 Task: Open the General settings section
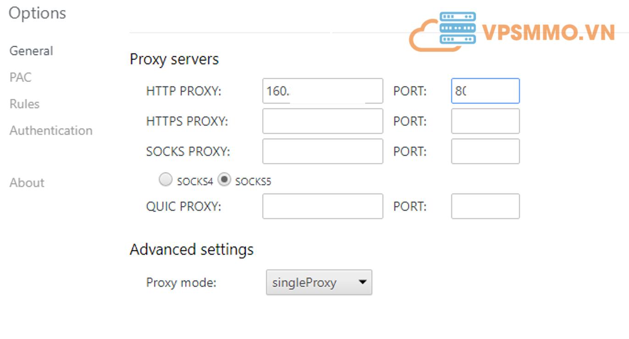coord(31,51)
